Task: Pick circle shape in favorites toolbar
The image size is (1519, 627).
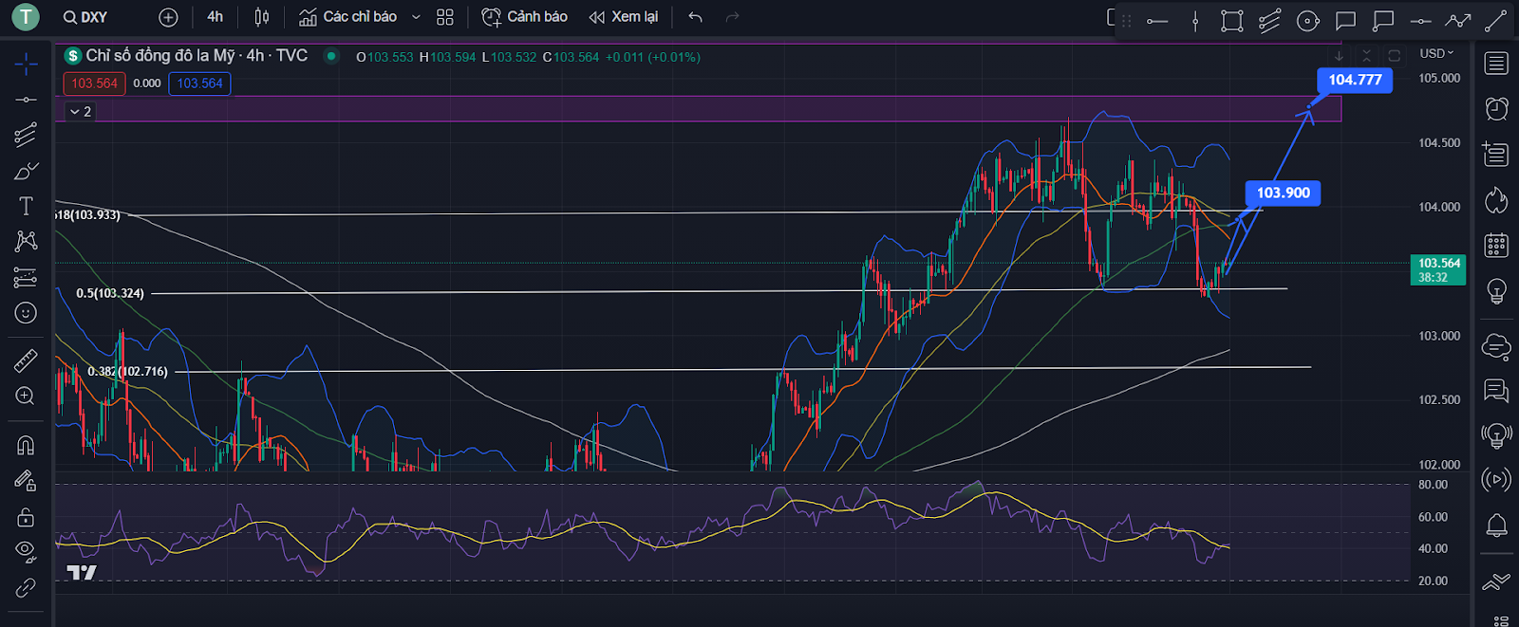Action: point(1307,21)
